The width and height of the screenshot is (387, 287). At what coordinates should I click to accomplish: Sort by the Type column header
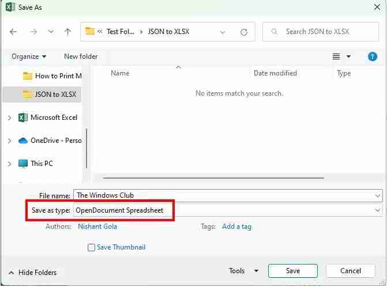click(344, 73)
